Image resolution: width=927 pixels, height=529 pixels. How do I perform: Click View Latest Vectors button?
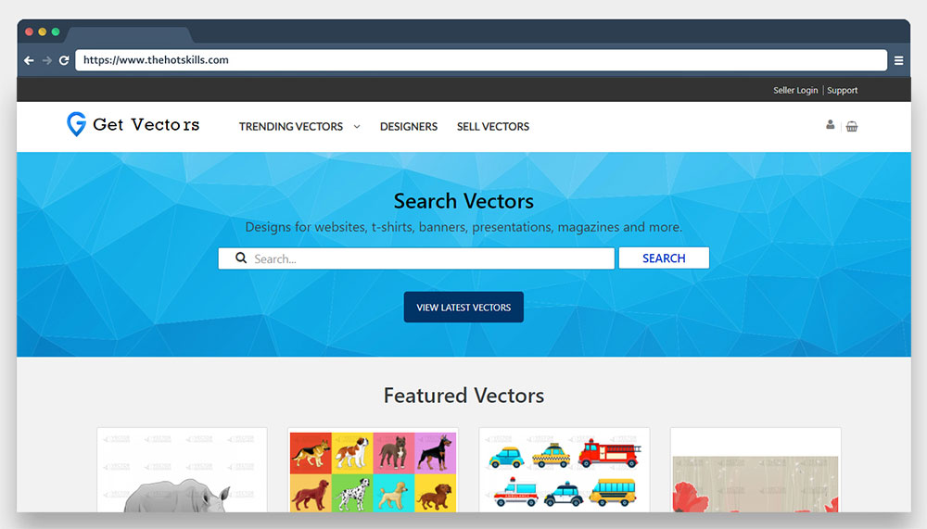point(463,308)
